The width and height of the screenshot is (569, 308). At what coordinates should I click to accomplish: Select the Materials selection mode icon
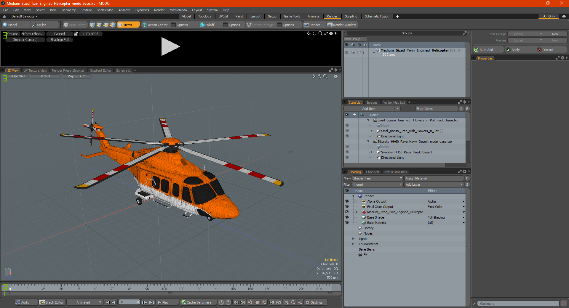(x=113, y=25)
